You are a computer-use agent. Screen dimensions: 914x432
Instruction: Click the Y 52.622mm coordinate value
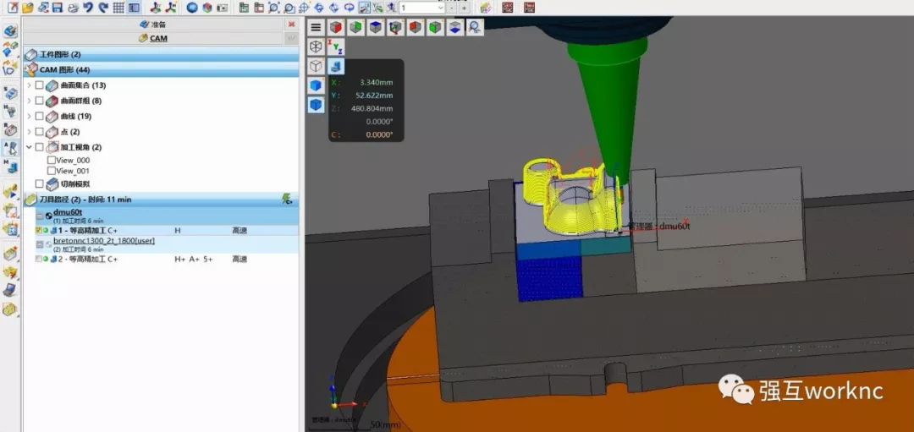tap(374, 96)
